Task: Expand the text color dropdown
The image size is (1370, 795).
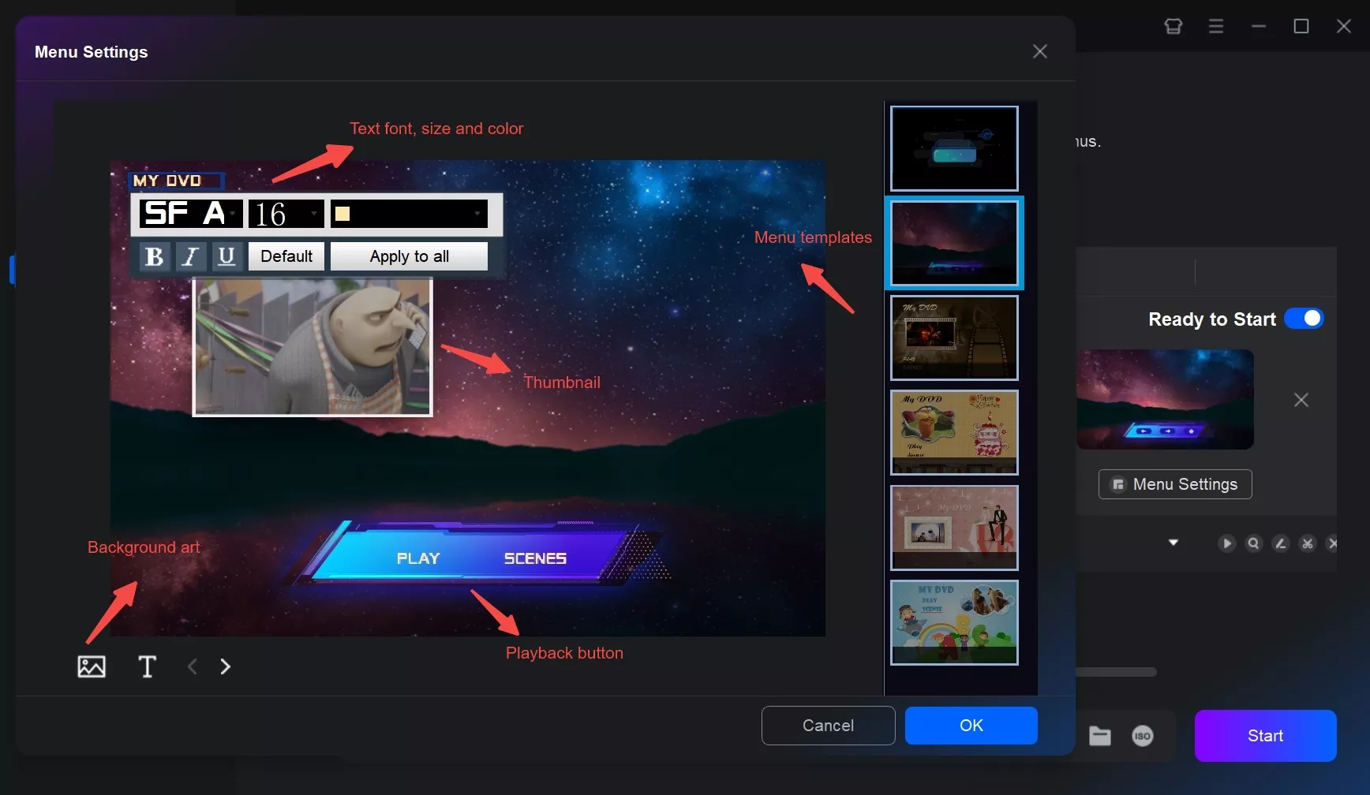Action: click(x=477, y=214)
